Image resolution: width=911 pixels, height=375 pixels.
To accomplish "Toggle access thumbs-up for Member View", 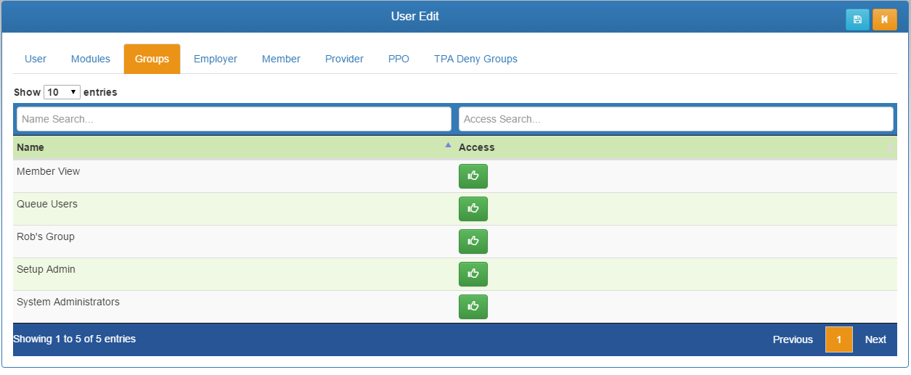I will click(473, 176).
